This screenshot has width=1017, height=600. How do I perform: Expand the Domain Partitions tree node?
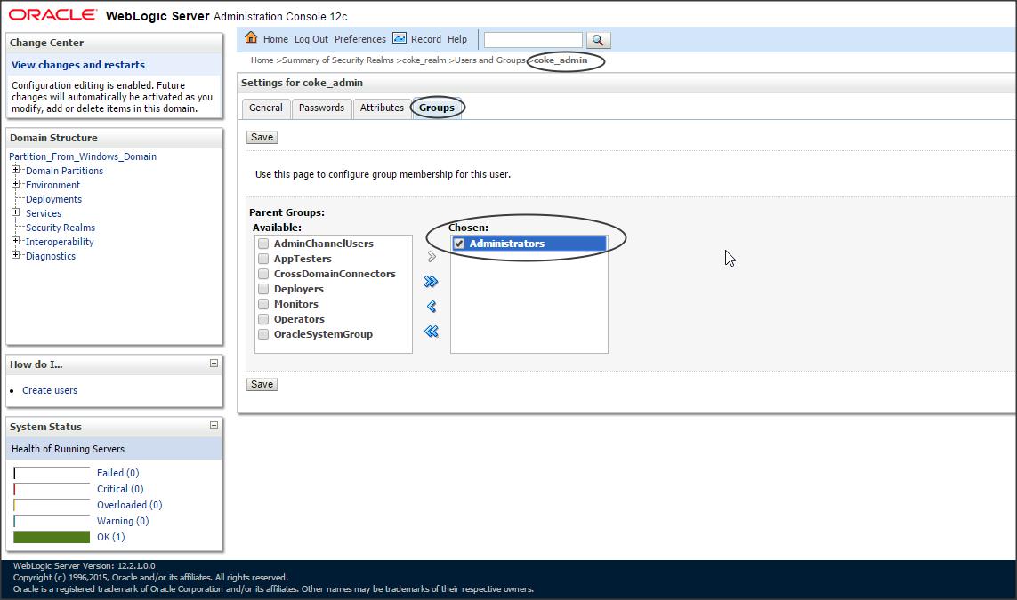15,170
